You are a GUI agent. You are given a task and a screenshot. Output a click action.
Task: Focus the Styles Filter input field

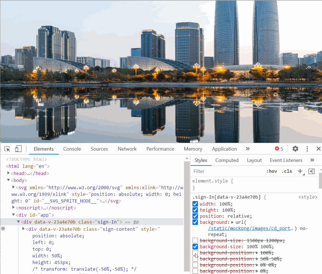coord(228,171)
